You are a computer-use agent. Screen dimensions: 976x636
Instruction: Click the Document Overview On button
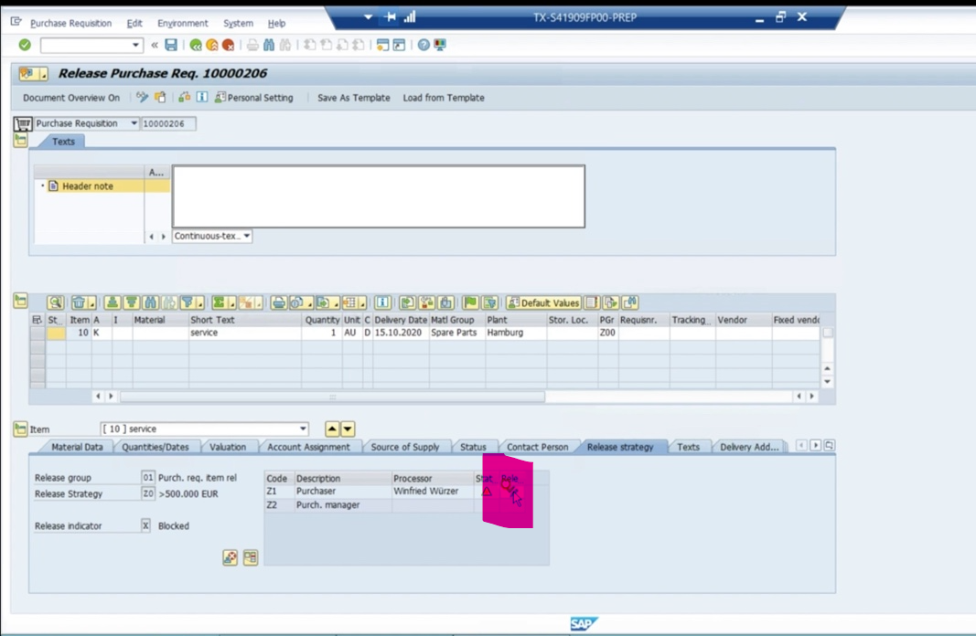[x=71, y=98]
